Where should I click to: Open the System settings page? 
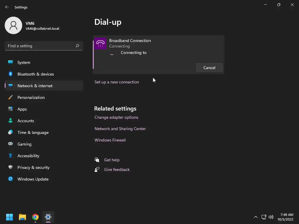[24, 62]
